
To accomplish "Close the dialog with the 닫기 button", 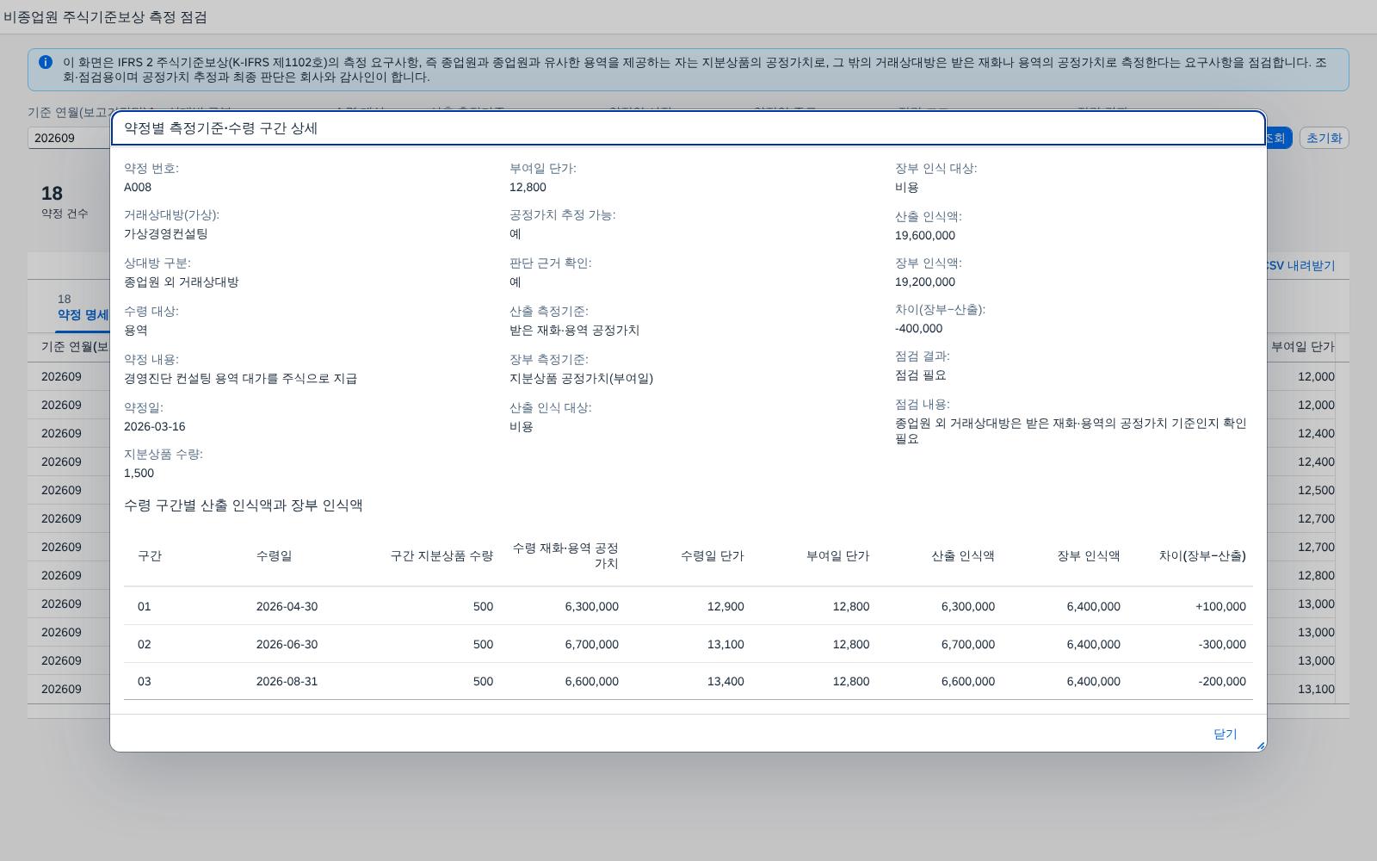I will pyautogui.click(x=1225, y=734).
